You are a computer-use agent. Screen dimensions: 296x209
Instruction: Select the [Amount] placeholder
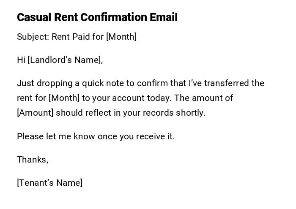click(x=35, y=113)
